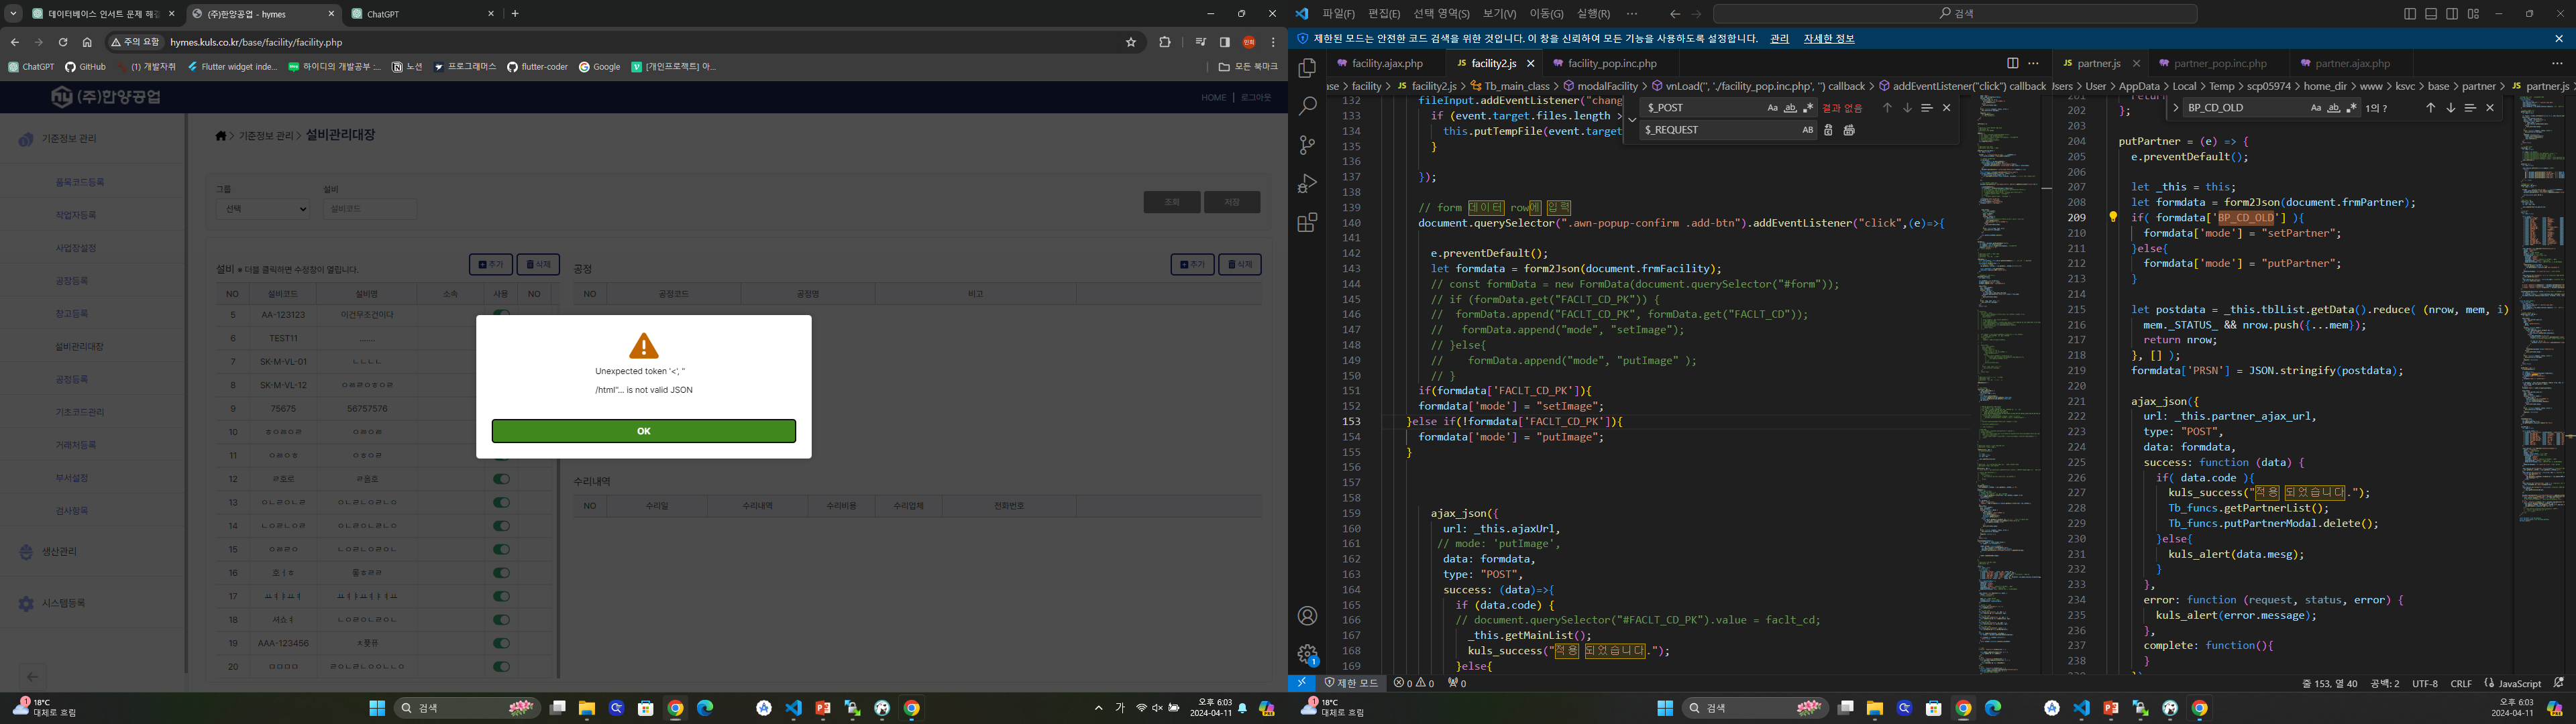Click OK in the JSON error dialog
The height and width of the screenshot is (724, 2576).
point(644,431)
